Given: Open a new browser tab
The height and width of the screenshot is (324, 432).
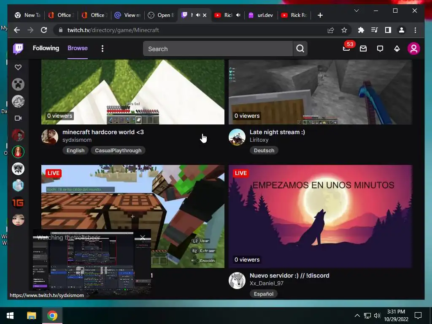Looking at the screenshot, I should click(320, 15).
